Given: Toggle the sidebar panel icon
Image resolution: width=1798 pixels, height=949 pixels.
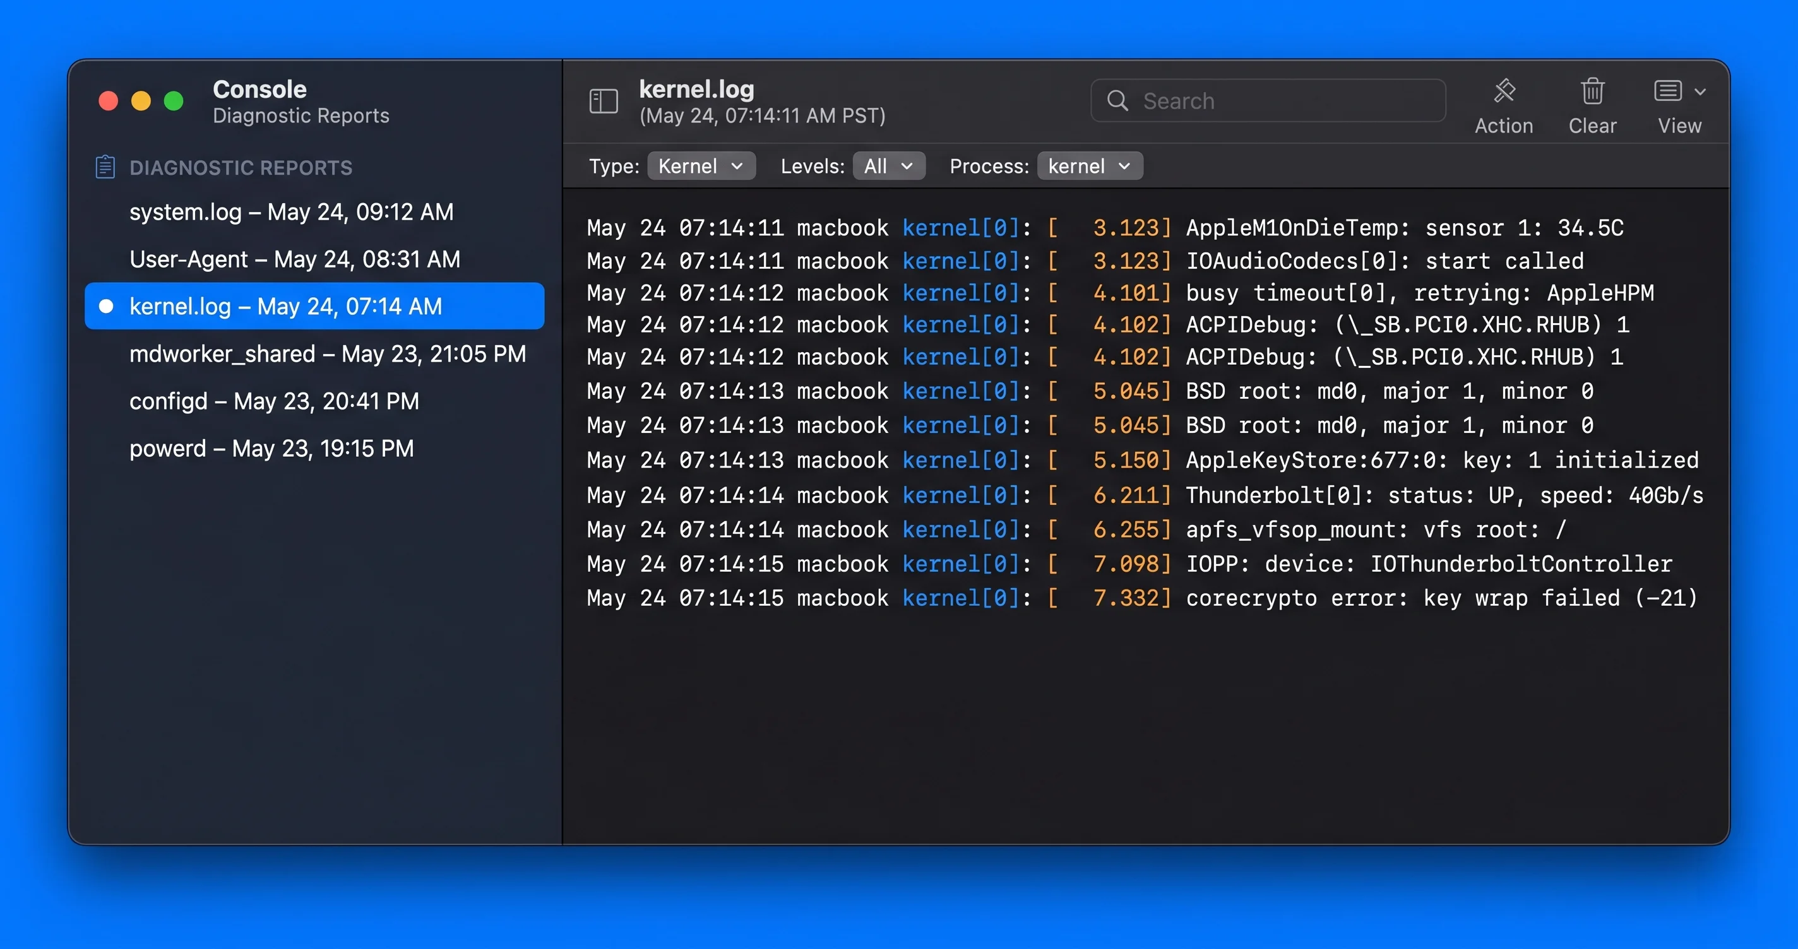Looking at the screenshot, I should [x=603, y=101].
